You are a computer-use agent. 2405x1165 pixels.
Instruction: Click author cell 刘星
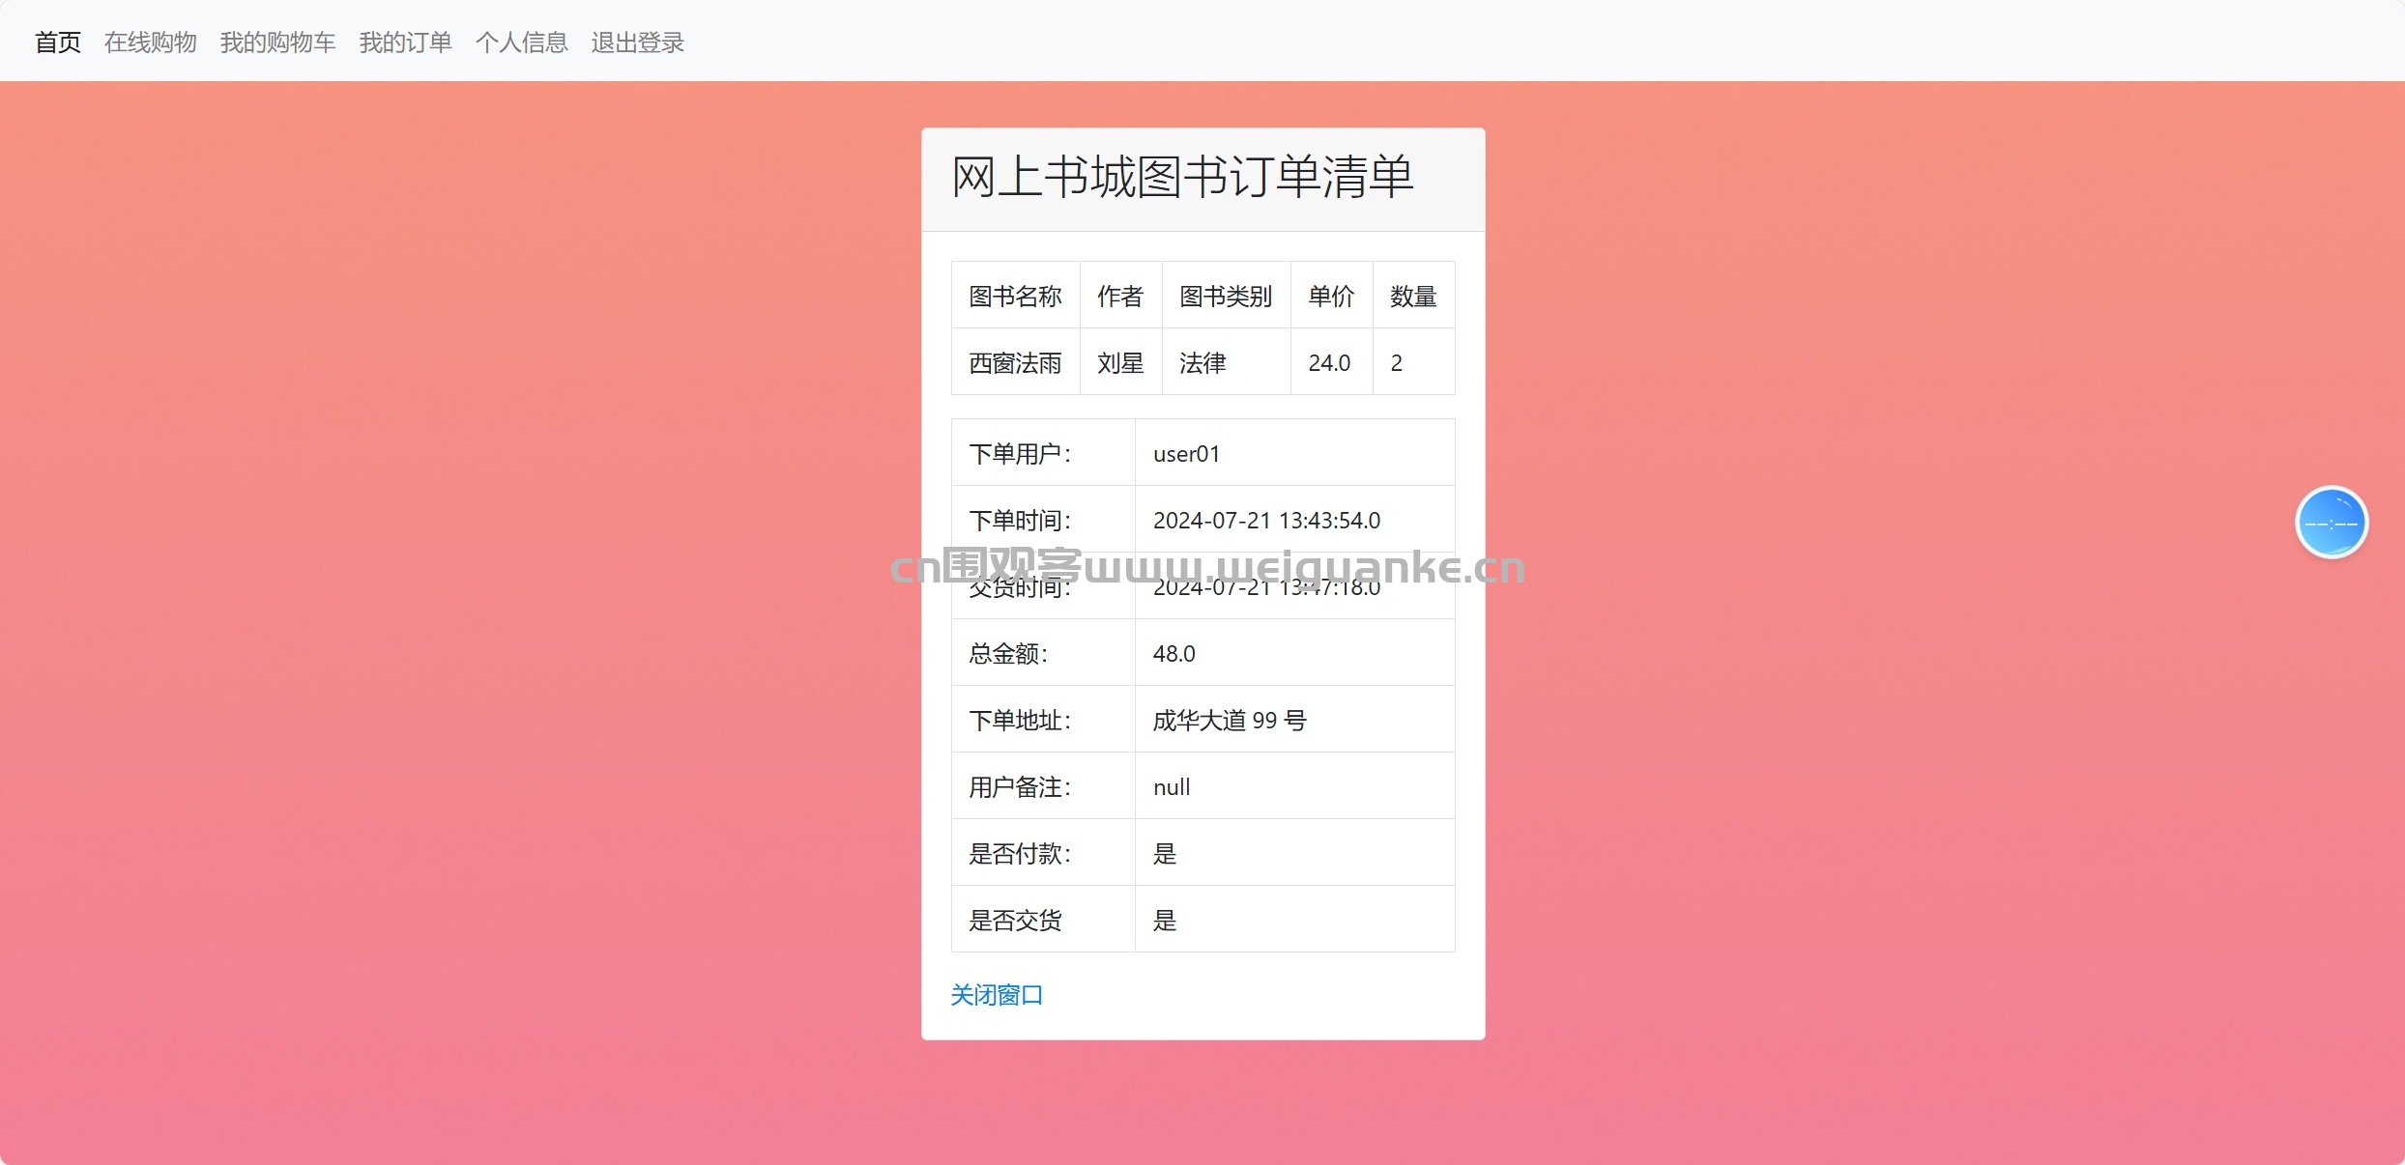1120,362
